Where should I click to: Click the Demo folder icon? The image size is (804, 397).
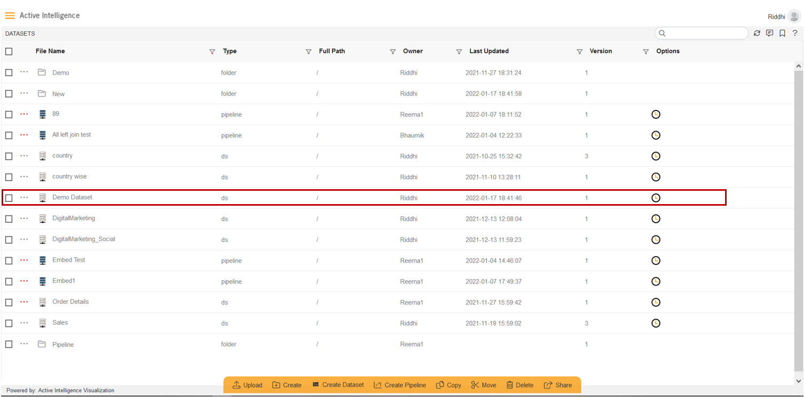(x=42, y=72)
